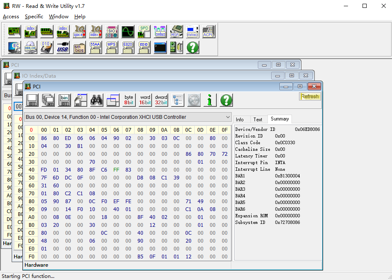The height and width of the screenshot is (280, 392).
Task: Click the PCI window help question icon
Action: tap(226, 100)
